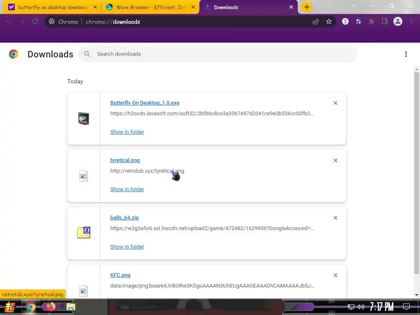Launch Firefox from the taskbar
Viewport: 420px width, 315px height.
pyautogui.click(x=50, y=306)
